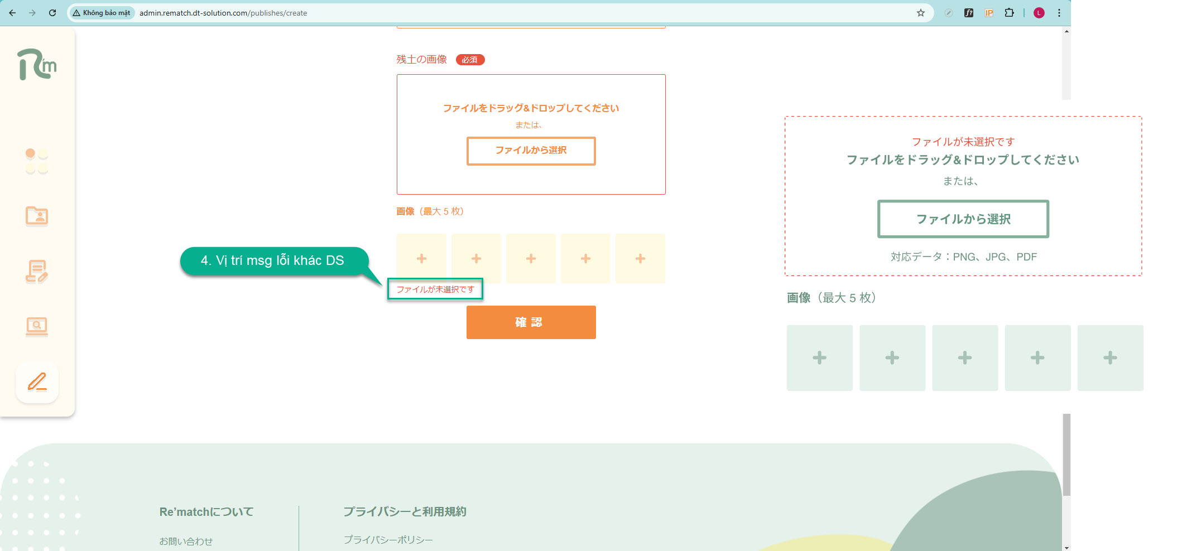Viewport: 1182px width, 551px height.
Task: Click the green ファイルから選択 button
Action: click(963, 219)
